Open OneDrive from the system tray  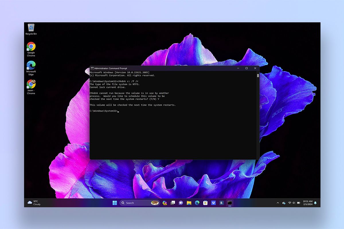coord(284,203)
